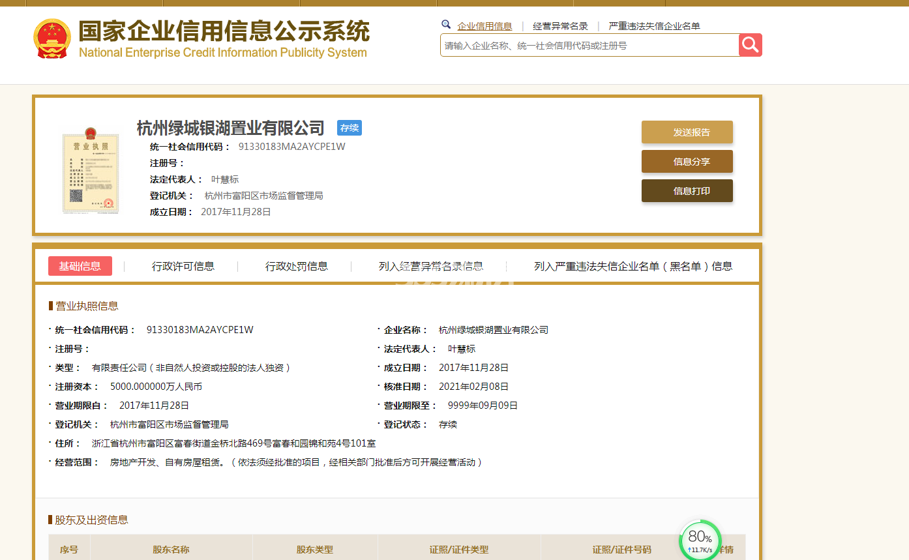The image size is (909, 560).
Task: Click the 信息分享 button
Action: point(687,162)
